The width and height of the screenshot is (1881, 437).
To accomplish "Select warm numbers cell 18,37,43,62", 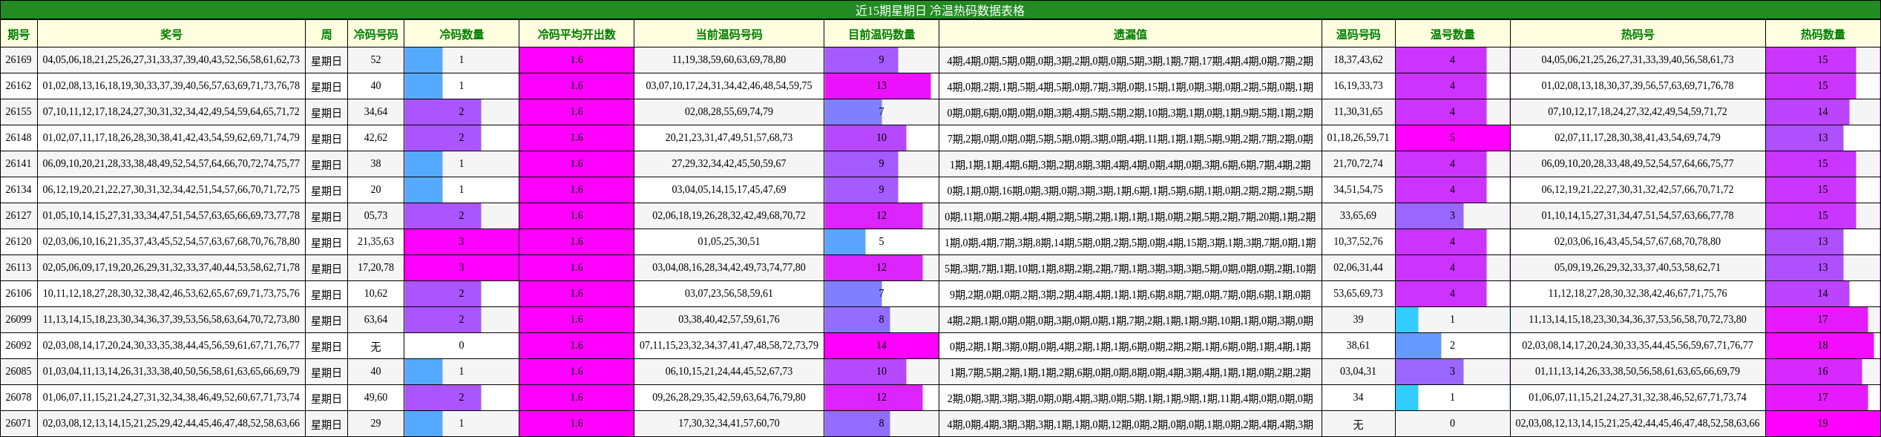I will tap(1358, 60).
